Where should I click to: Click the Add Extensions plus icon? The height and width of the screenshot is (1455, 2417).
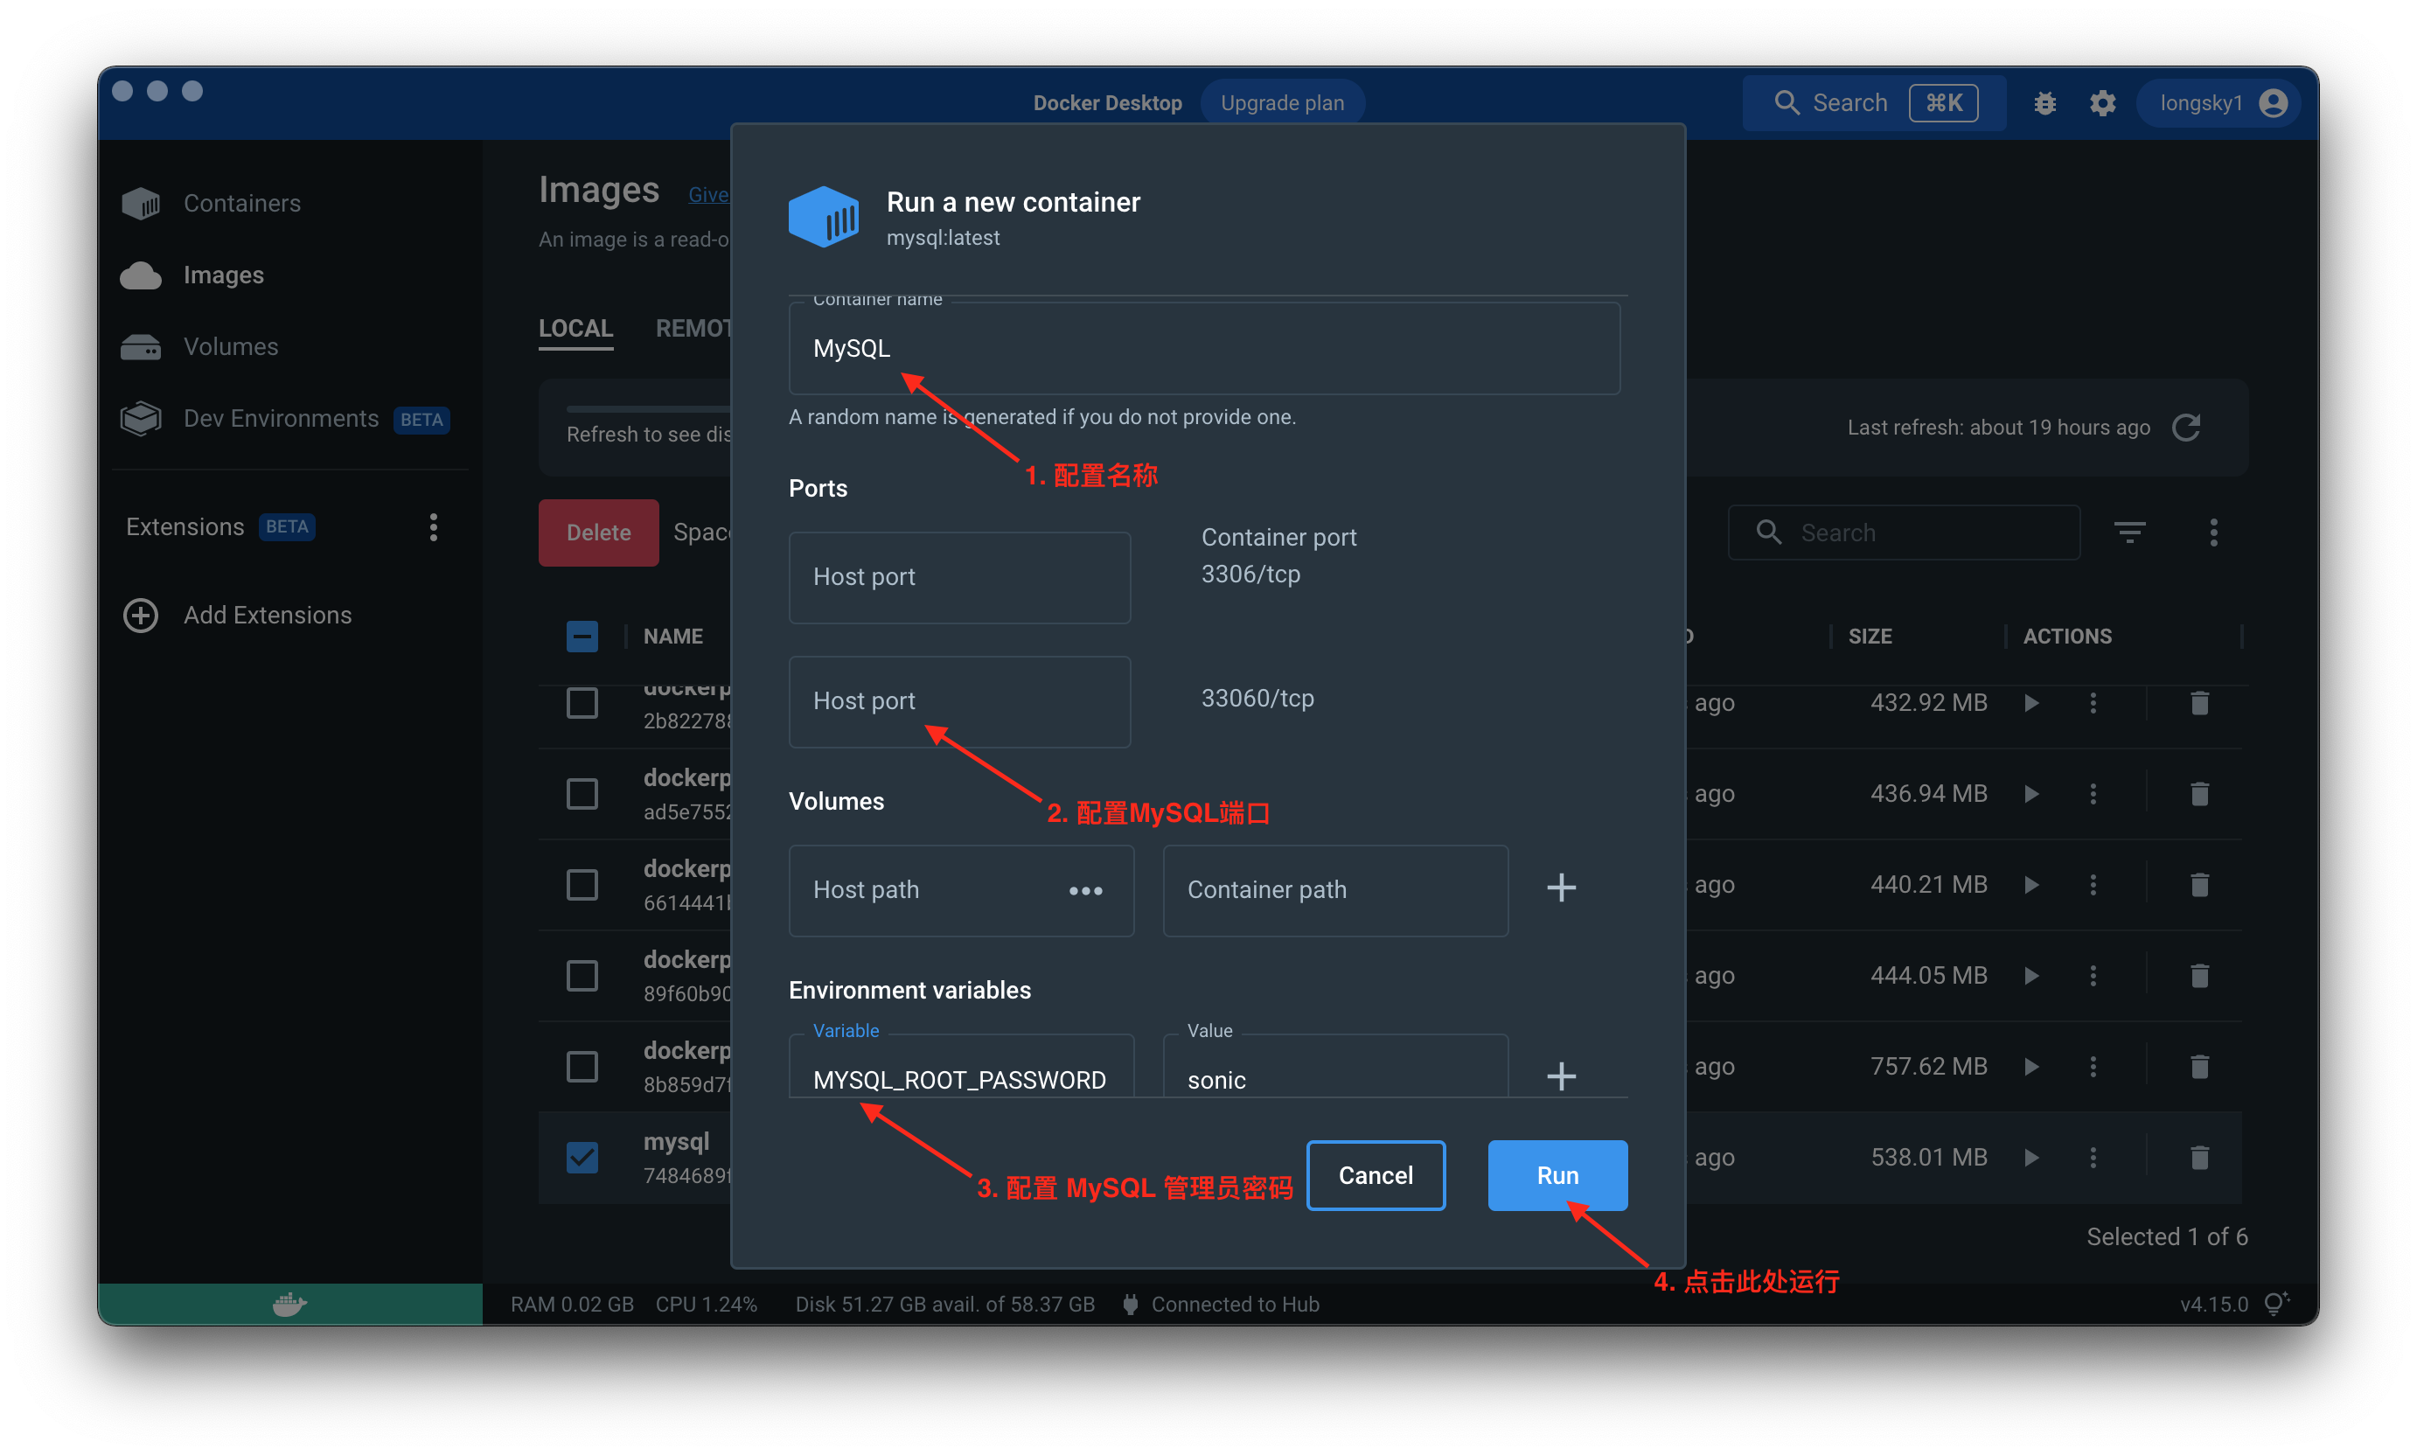click(140, 615)
